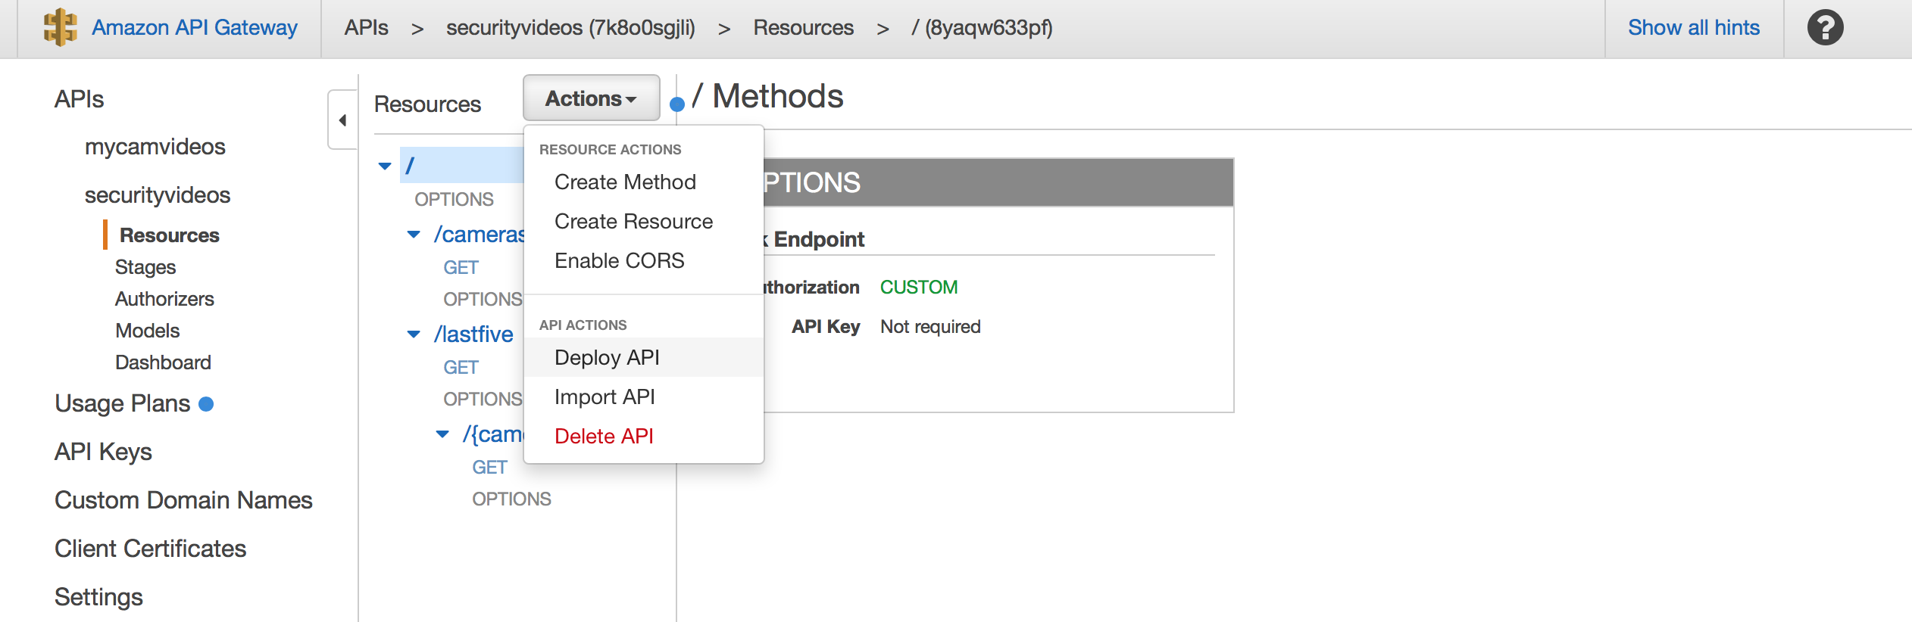This screenshot has width=1912, height=622.
Task: Open Settings in the sidebar
Action: click(98, 597)
